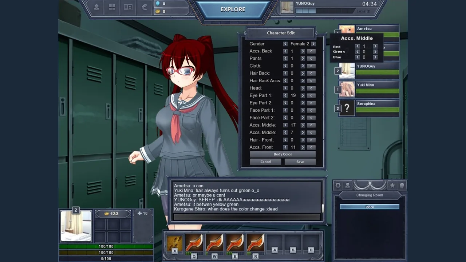
Task: Click the 'c' color button for Pants
Action: [x=311, y=59]
